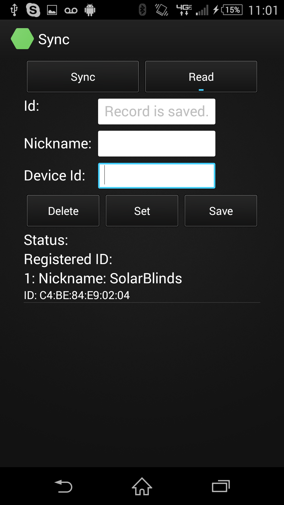
Task: Tap the Home navigation icon
Action: pos(142,486)
